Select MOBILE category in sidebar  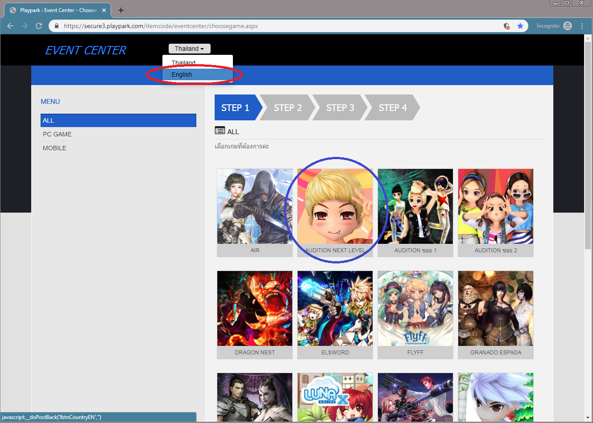point(54,148)
